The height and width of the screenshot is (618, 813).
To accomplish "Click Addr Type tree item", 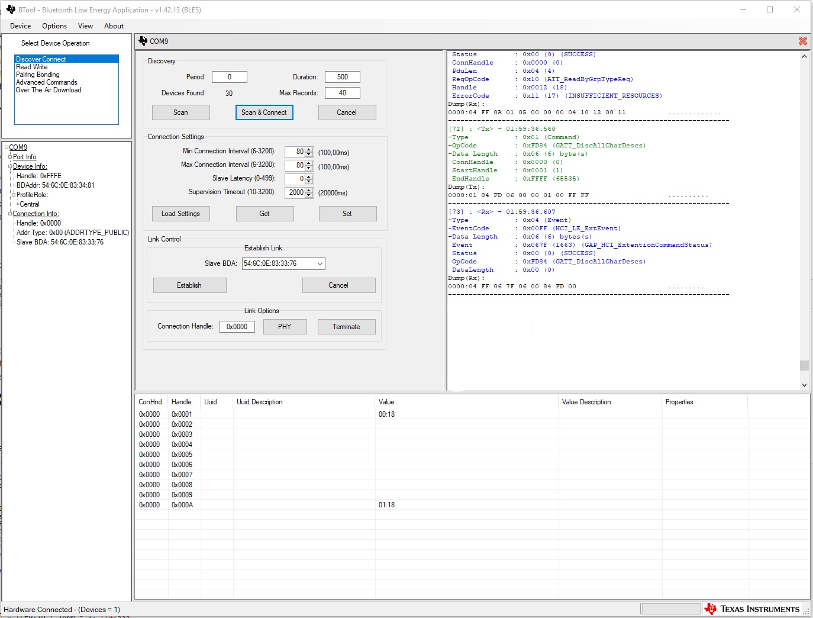I will coord(73,233).
